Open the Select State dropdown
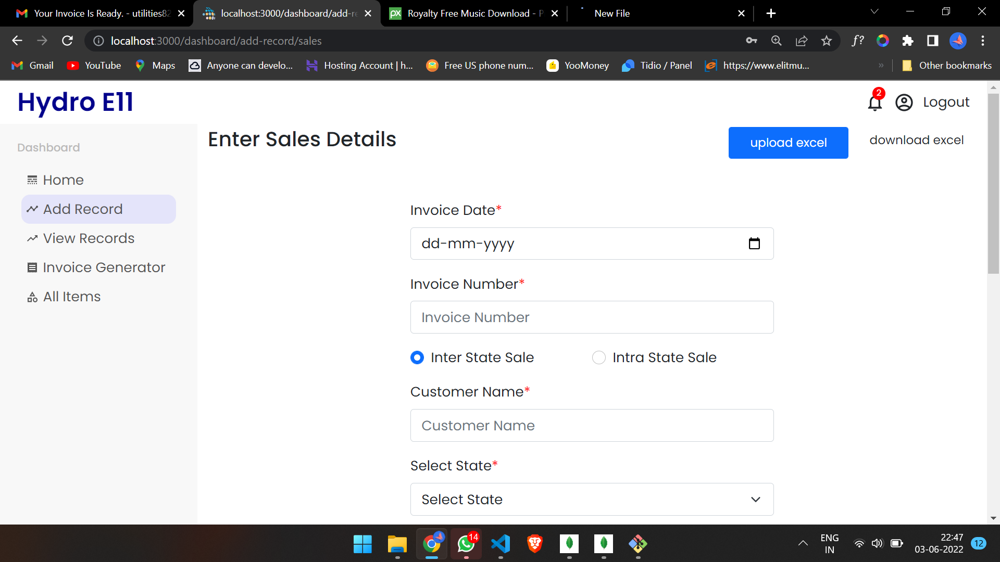This screenshot has height=562, width=1000. point(592,499)
